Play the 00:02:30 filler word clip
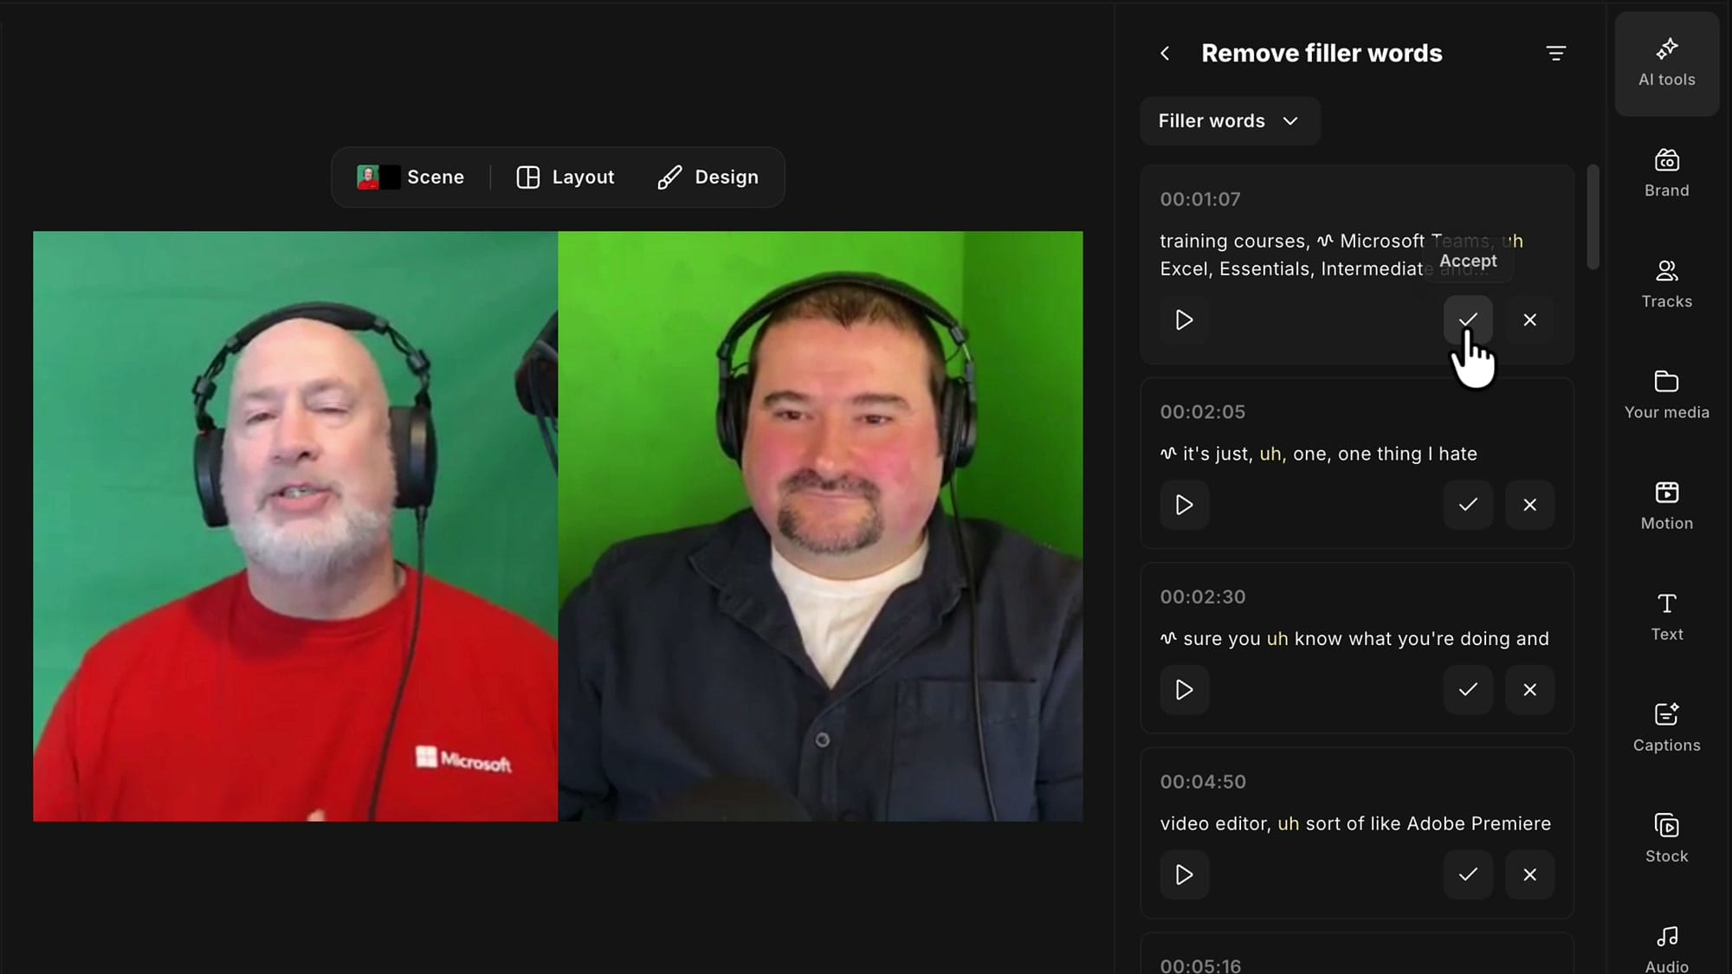 (1184, 690)
